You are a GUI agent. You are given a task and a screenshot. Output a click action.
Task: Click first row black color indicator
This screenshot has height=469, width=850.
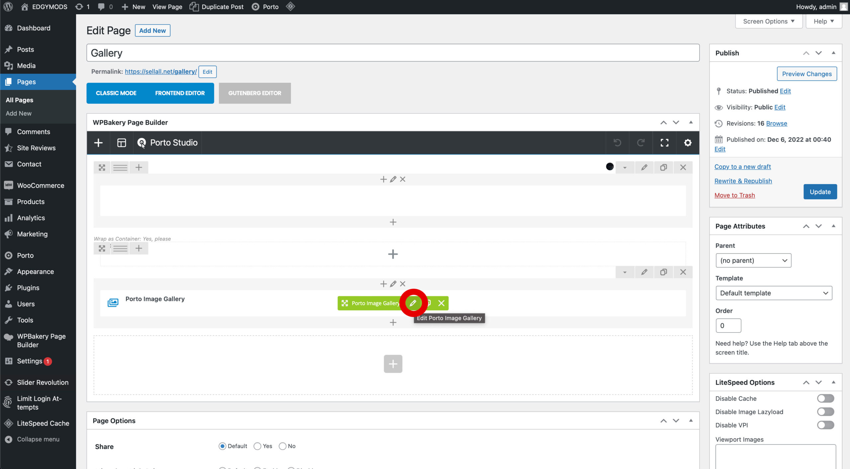pyautogui.click(x=610, y=167)
